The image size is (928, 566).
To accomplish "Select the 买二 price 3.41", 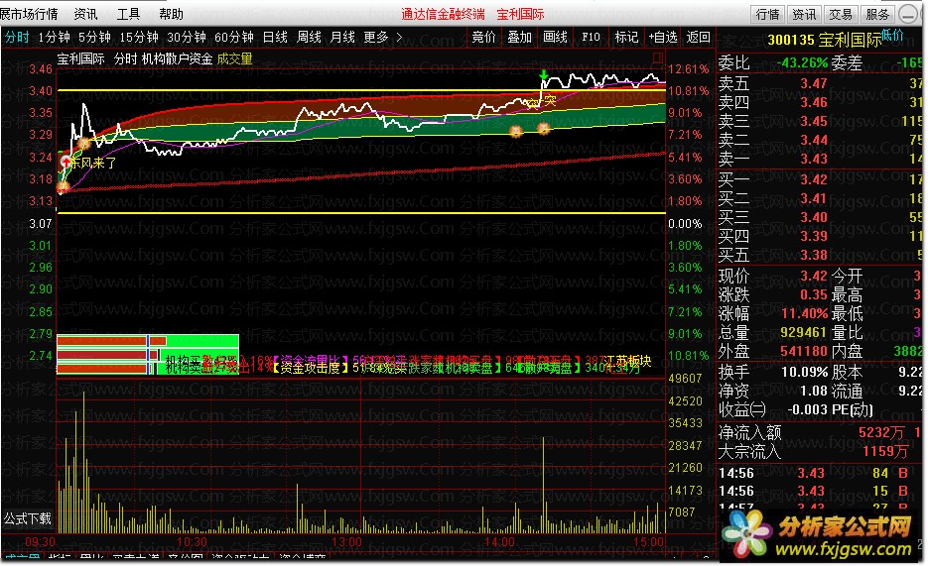I will (814, 198).
